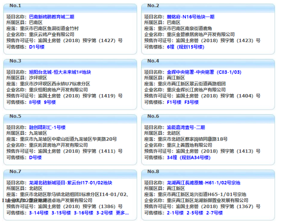Click address 重庆市两江新区龙兴街道H65-1/01号宗地
This screenshot has width=281, height=222.
click(x=202, y=194)
